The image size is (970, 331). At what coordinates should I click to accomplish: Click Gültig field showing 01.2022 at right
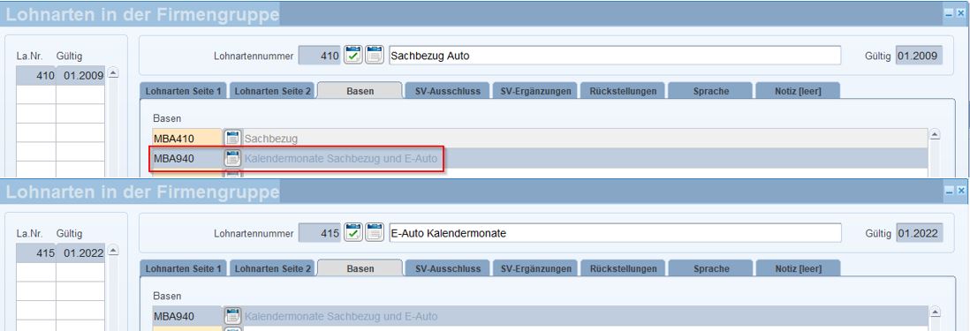point(920,233)
